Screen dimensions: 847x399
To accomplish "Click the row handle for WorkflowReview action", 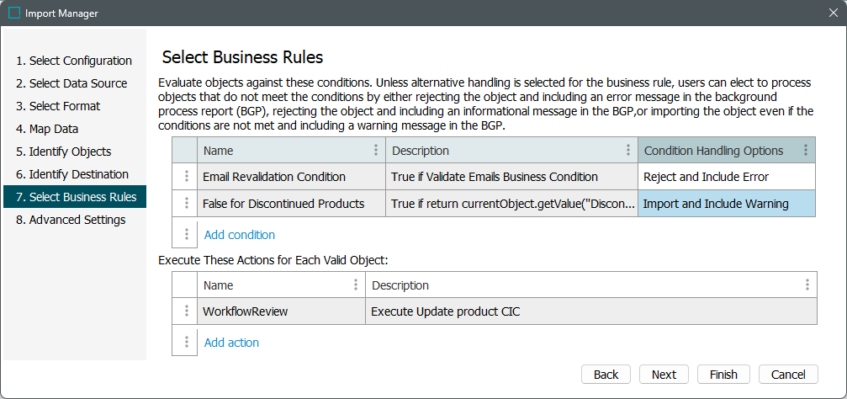I will (185, 311).
